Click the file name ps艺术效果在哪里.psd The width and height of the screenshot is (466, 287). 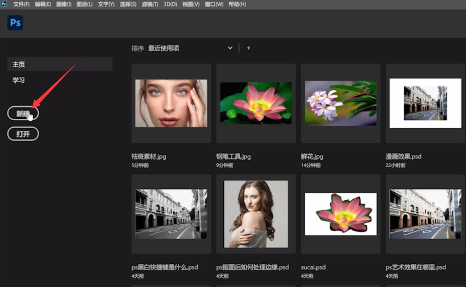coord(416,267)
